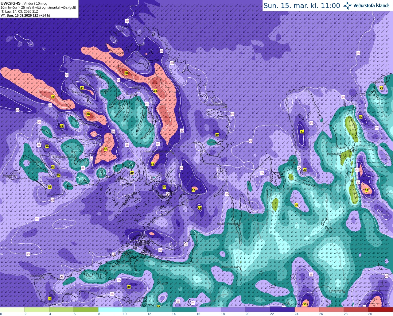Click the yellow 33 gust marker west of Hveravellir
Image resolution: width=393 pixels, height=316 pixels.
click(305, 304)
